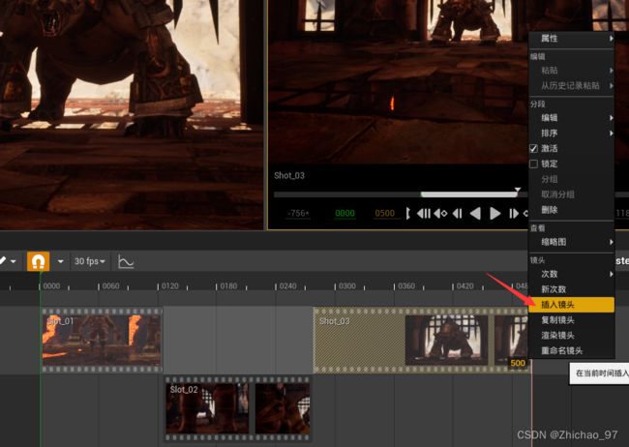Image resolution: width=629 pixels, height=447 pixels.
Task: Play the sequence forward
Action: pos(495,214)
